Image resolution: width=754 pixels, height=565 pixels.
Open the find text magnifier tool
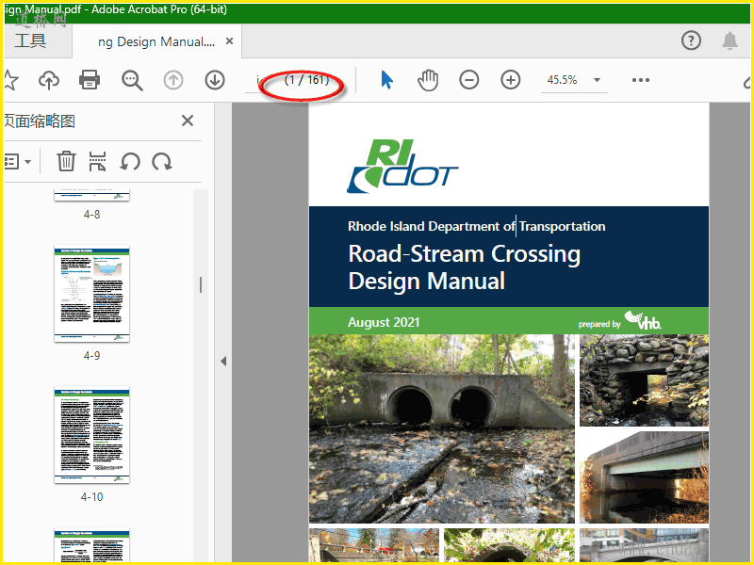[x=132, y=80]
